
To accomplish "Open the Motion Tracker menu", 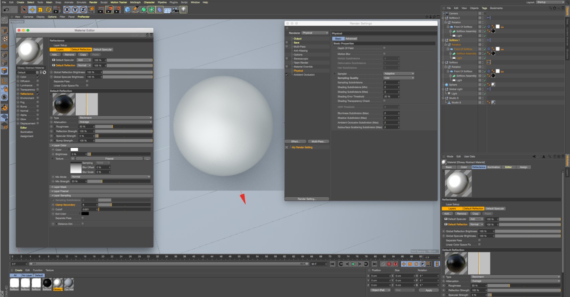I will [119, 2].
